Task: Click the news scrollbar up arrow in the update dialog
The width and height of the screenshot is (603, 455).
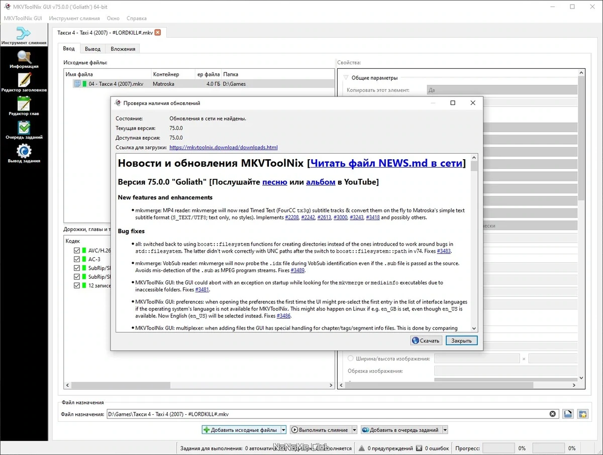Action: pyautogui.click(x=474, y=158)
